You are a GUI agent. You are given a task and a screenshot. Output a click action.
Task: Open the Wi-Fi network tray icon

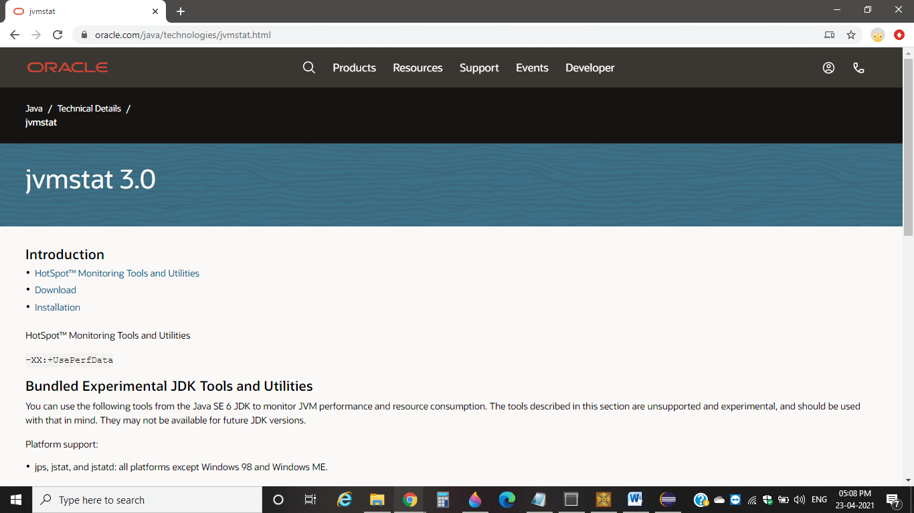752,500
